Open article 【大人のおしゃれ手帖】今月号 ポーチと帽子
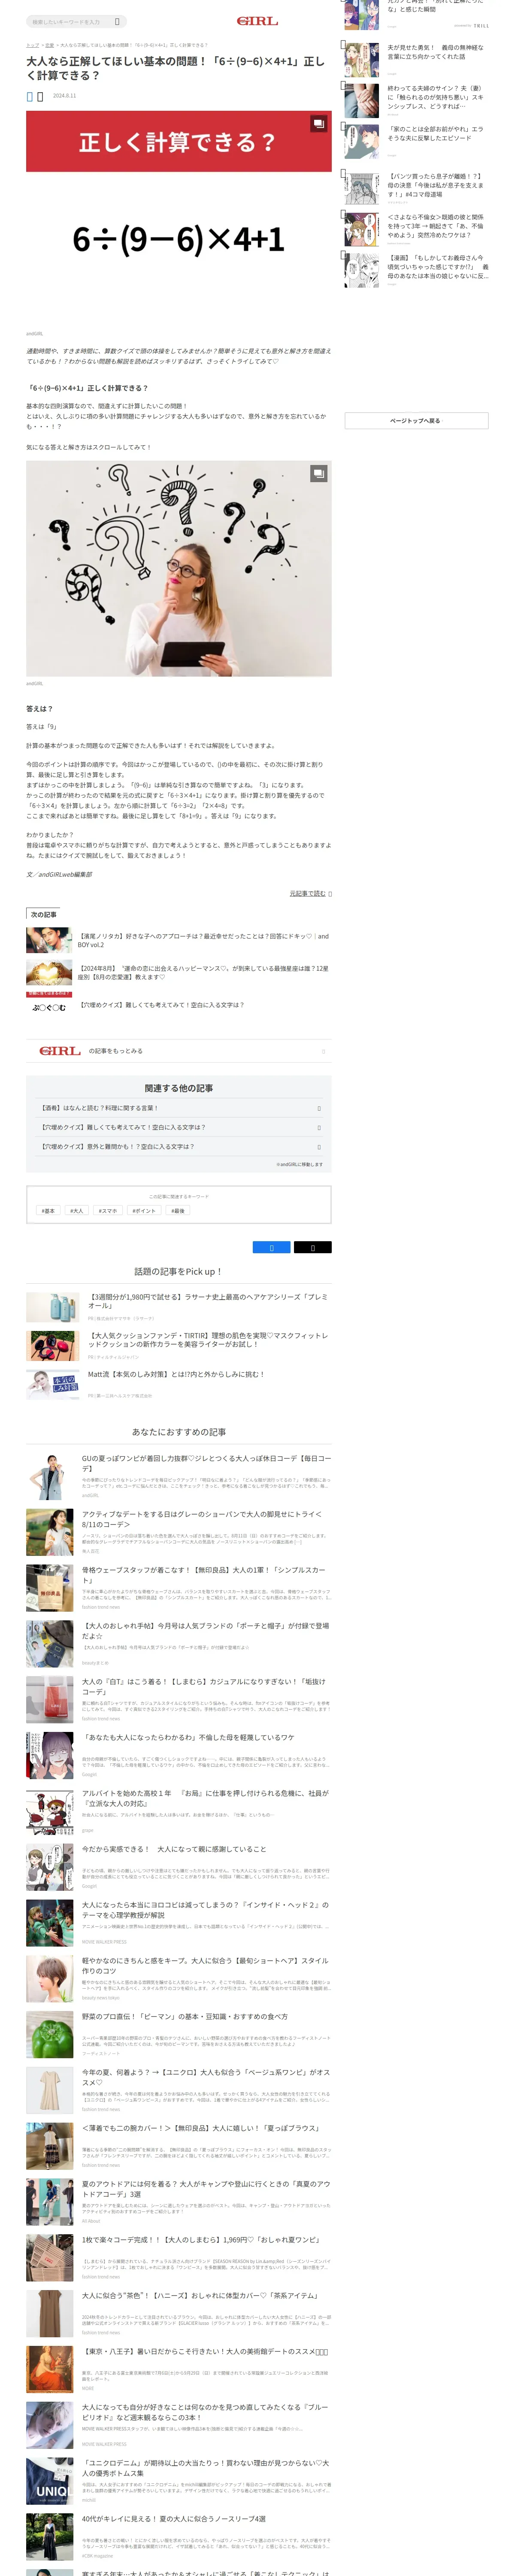The height and width of the screenshot is (2576, 515). point(205,1630)
